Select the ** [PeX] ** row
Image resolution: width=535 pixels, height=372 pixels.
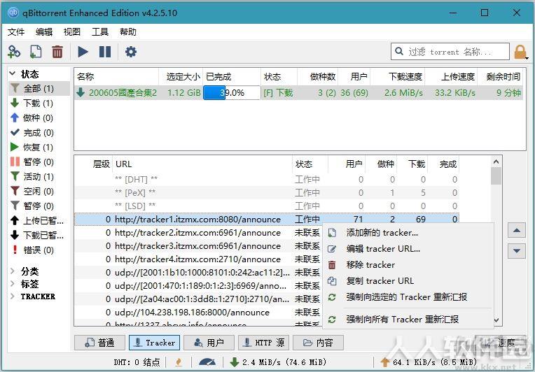coord(267,193)
